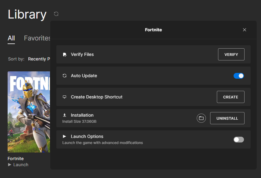Viewport: 261px width, 178px height.
Task: Click the Verify Files flag icon
Action: (64, 54)
